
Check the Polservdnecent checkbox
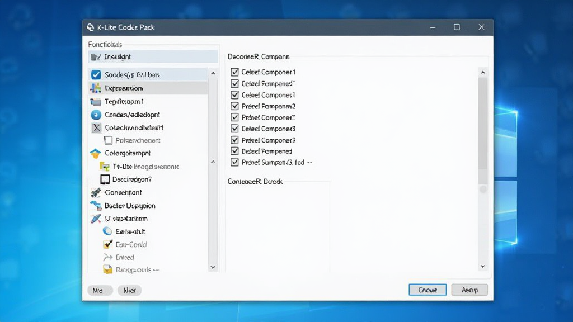108,140
